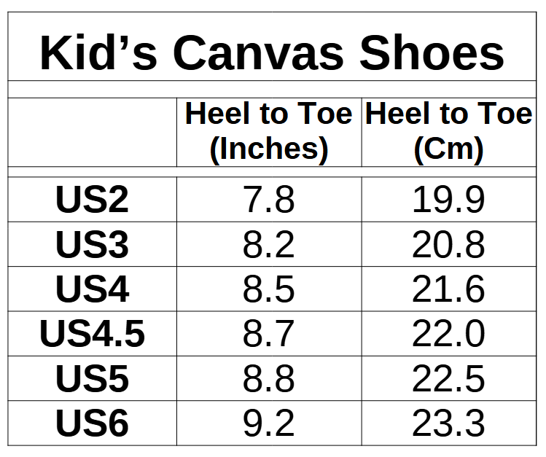Image resolution: width=546 pixels, height=457 pixels.
Task: Click the US3 size row label
Action: [x=92, y=245]
